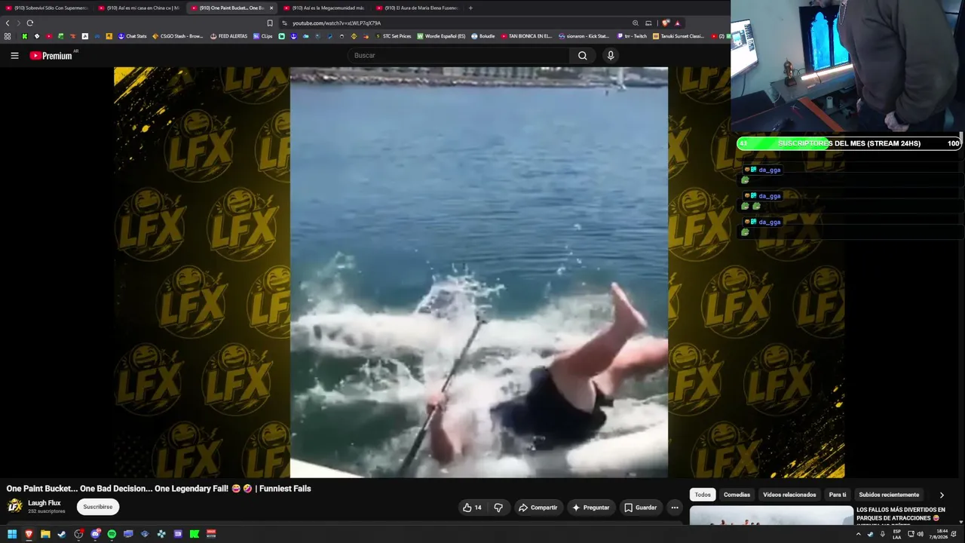
Task: Go to YouTube Premium home logo
Action: point(51,55)
